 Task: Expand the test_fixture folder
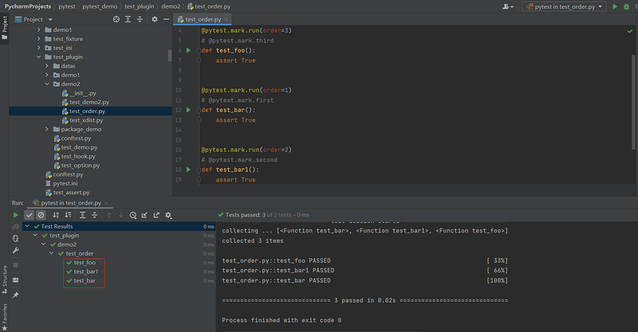click(38, 39)
